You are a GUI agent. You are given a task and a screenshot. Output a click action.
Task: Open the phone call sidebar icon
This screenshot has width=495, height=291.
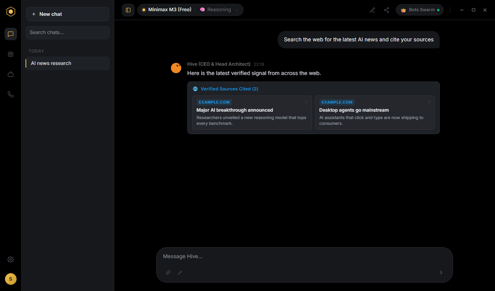click(11, 95)
